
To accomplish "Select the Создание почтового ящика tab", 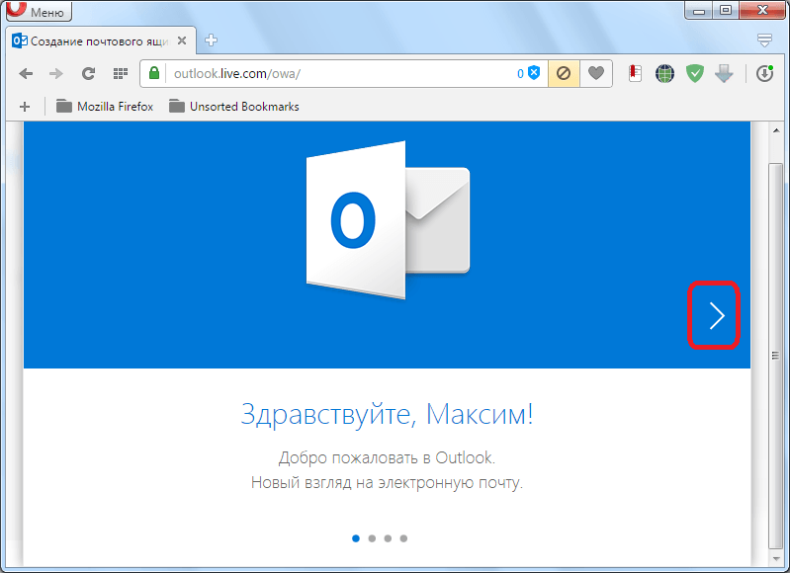I will tap(99, 41).
